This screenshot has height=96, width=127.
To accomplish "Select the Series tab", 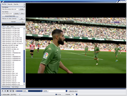I will pos(12,26).
